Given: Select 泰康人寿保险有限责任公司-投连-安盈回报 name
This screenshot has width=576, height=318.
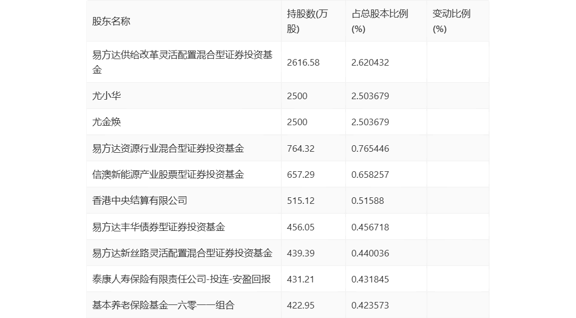Looking at the screenshot, I should coord(182,279).
